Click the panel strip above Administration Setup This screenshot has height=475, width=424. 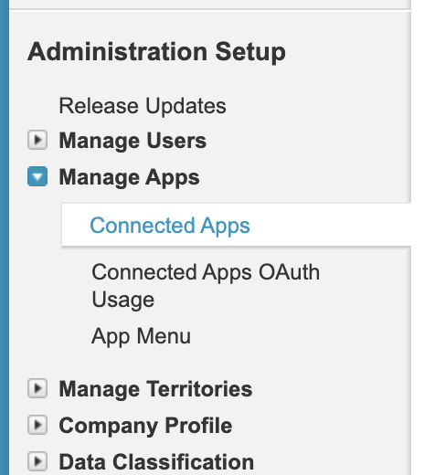coord(210,5)
